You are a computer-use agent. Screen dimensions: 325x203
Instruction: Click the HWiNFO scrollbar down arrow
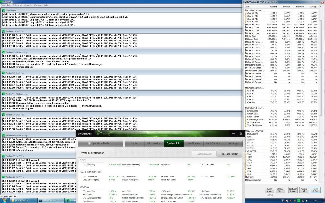point(321,182)
